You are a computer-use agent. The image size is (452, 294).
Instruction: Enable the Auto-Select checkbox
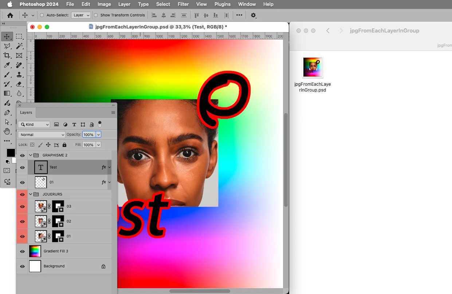pos(42,15)
